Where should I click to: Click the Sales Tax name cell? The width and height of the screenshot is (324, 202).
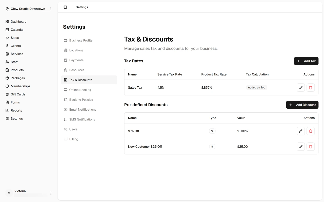pos(135,88)
